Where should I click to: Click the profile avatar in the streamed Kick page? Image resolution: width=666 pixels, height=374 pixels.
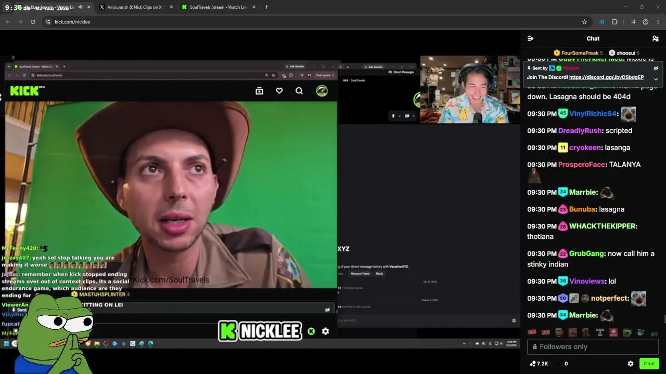(322, 91)
